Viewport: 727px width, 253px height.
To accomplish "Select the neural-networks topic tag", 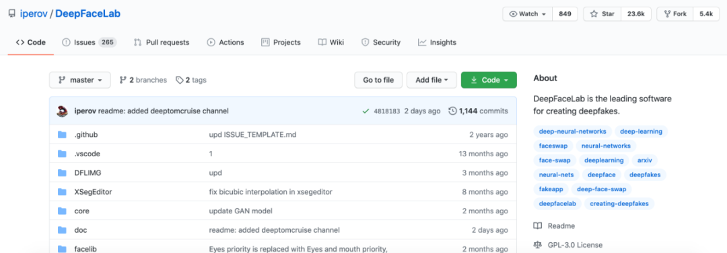I will coord(606,146).
